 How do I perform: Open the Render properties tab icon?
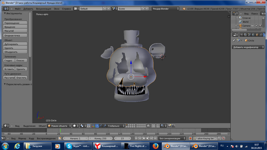242,35
